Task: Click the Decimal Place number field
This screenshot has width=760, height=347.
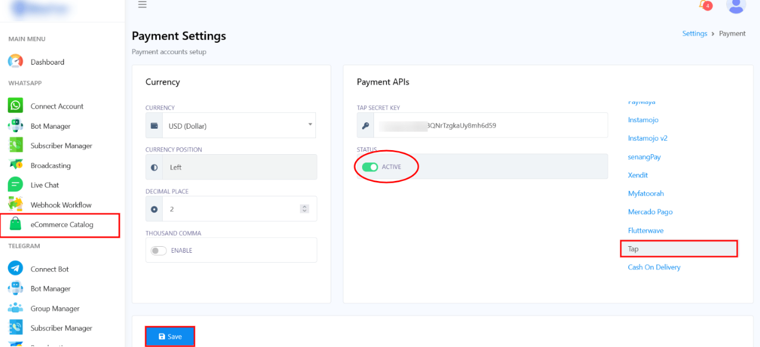Action: point(239,209)
